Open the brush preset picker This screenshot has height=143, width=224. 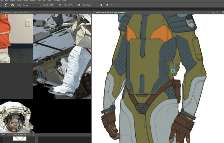(x=6, y=5)
